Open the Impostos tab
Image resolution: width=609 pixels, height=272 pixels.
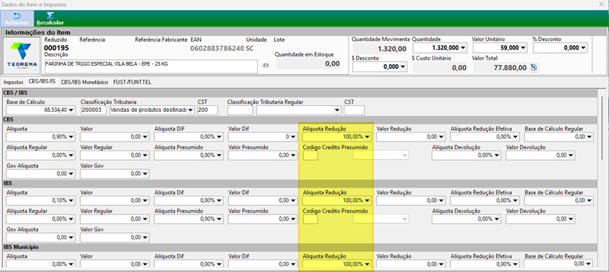14,82
